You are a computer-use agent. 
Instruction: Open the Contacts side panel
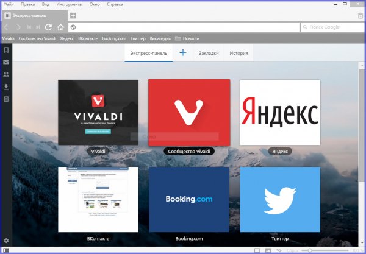tap(6, 74)
